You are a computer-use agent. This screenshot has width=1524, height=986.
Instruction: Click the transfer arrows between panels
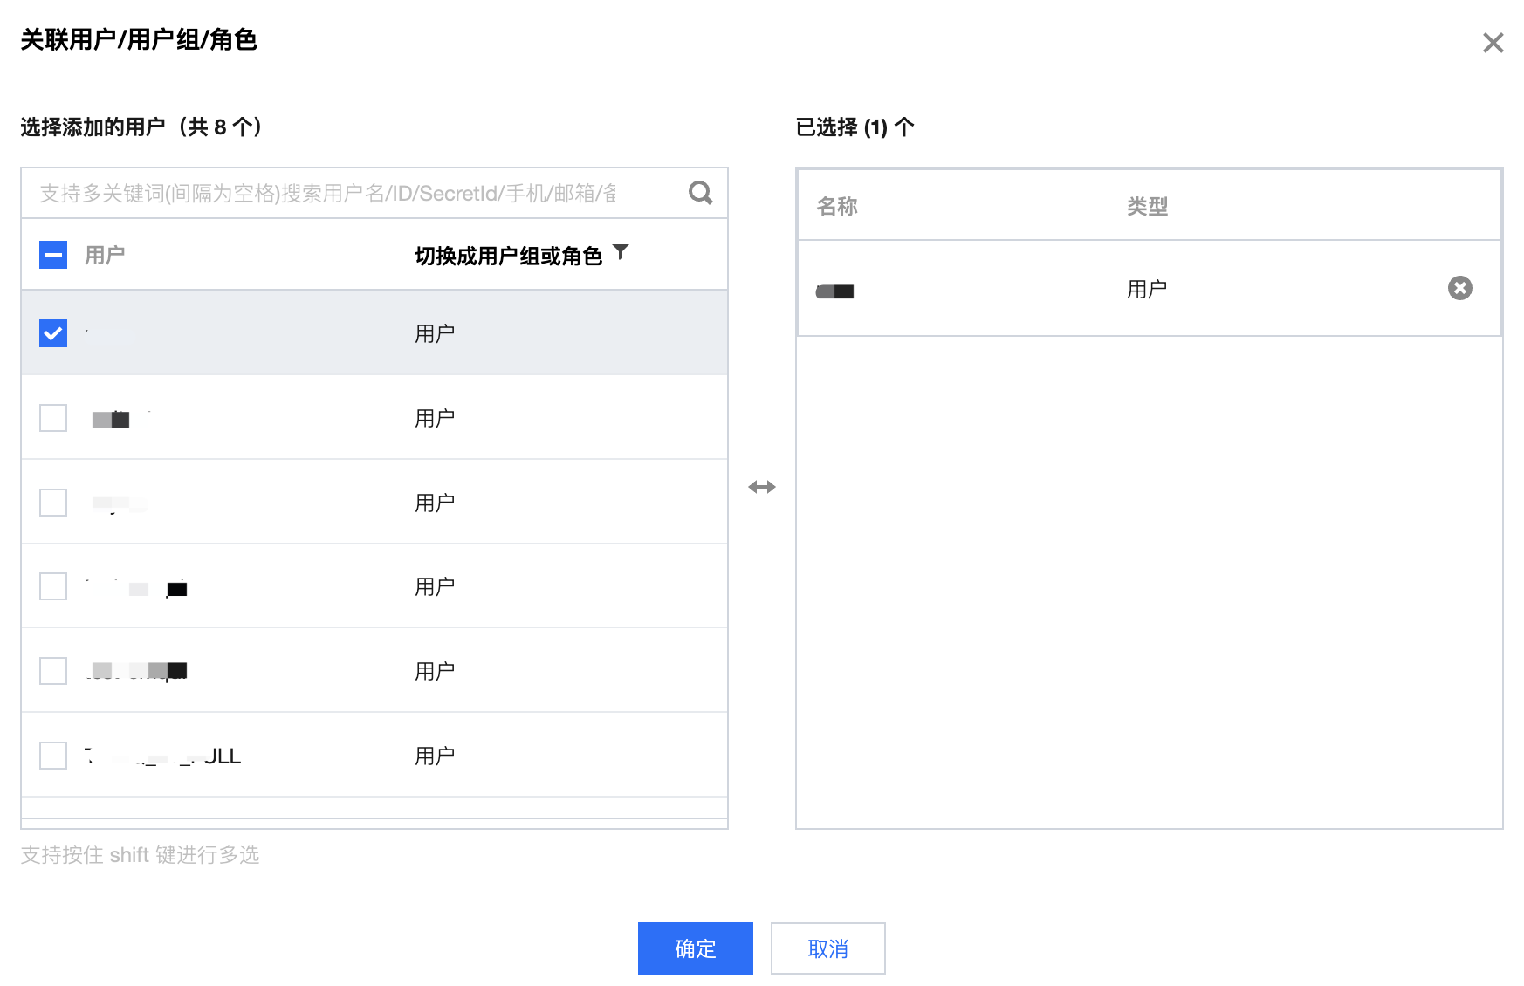click(x=761, y=487)
